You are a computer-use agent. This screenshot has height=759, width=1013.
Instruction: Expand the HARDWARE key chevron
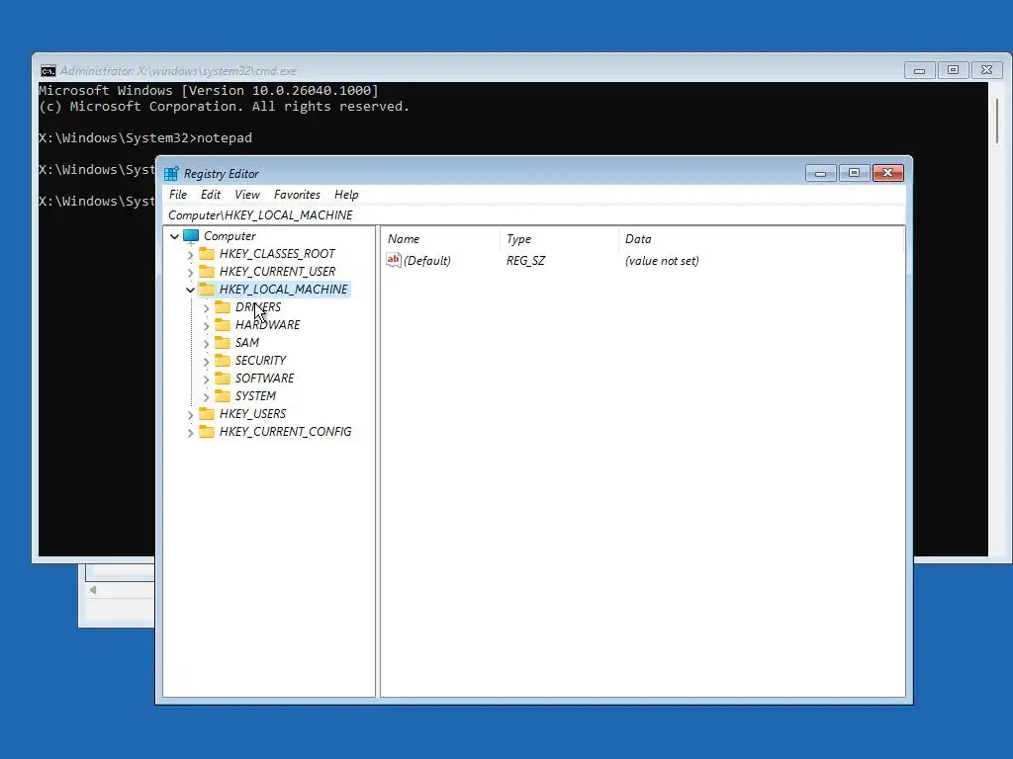pos(206,326)
